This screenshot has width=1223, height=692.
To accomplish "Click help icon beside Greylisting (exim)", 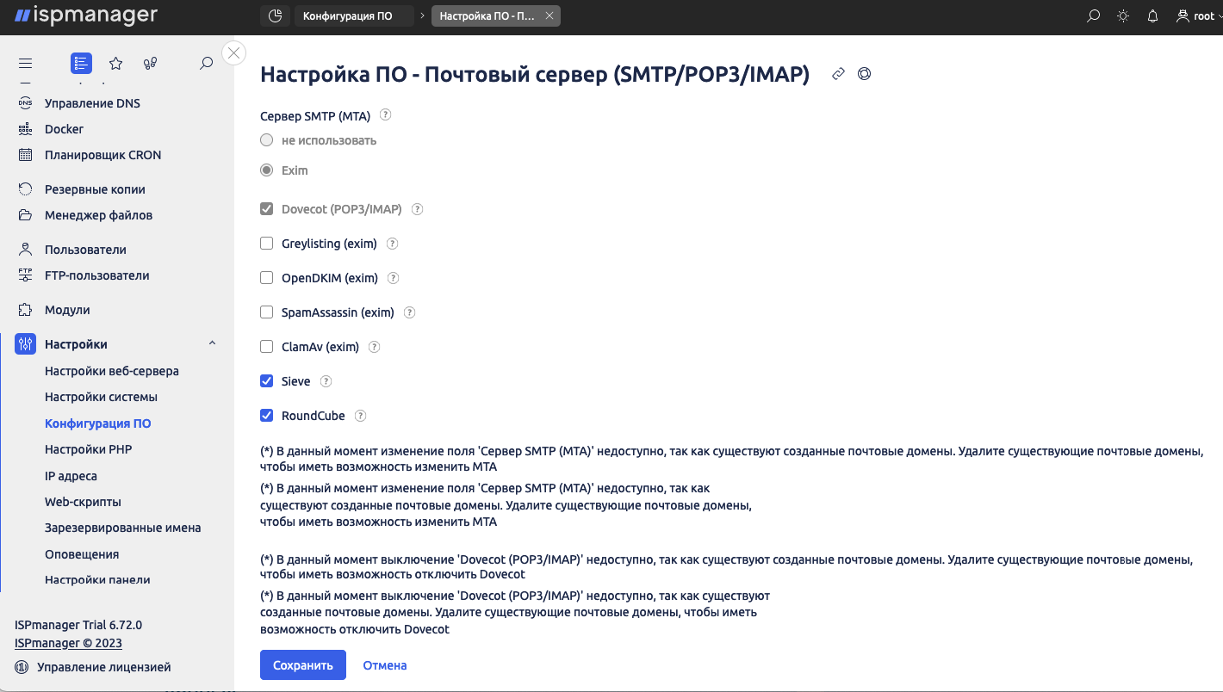I will (x=392, y=244).
